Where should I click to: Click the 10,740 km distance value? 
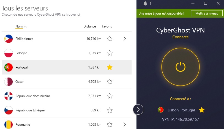[x=94, y=39]
